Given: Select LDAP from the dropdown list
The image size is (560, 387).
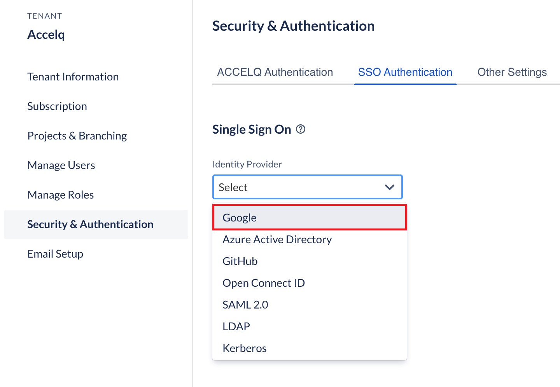Looking at the screenshot, I should click(310, 326).
